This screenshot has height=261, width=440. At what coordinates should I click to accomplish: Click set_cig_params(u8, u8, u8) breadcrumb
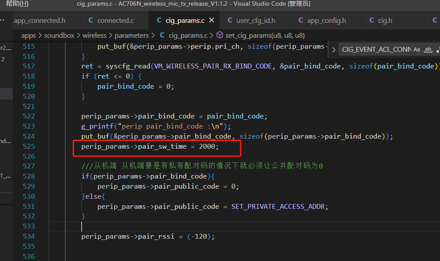click(x=265, y=36)
